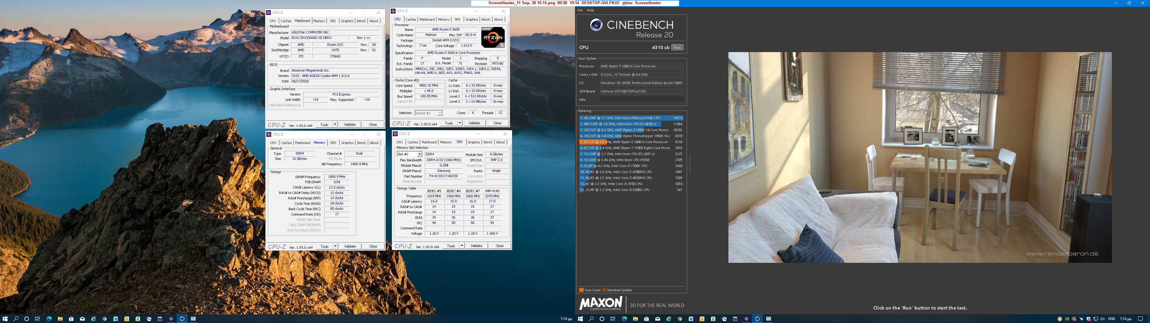Click the rendered room image in Cinebench

pos(920,157)
